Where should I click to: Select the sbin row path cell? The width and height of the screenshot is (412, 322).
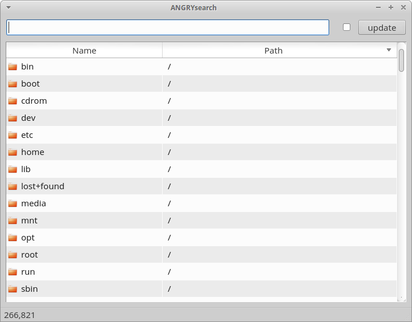280,289
